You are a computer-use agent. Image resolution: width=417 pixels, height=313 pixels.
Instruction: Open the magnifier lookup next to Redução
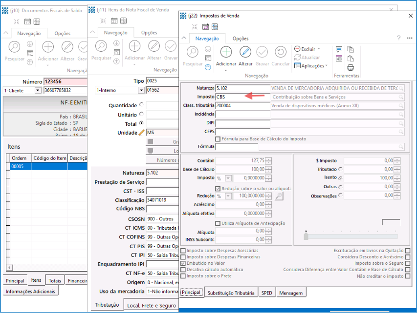[279, 196]
